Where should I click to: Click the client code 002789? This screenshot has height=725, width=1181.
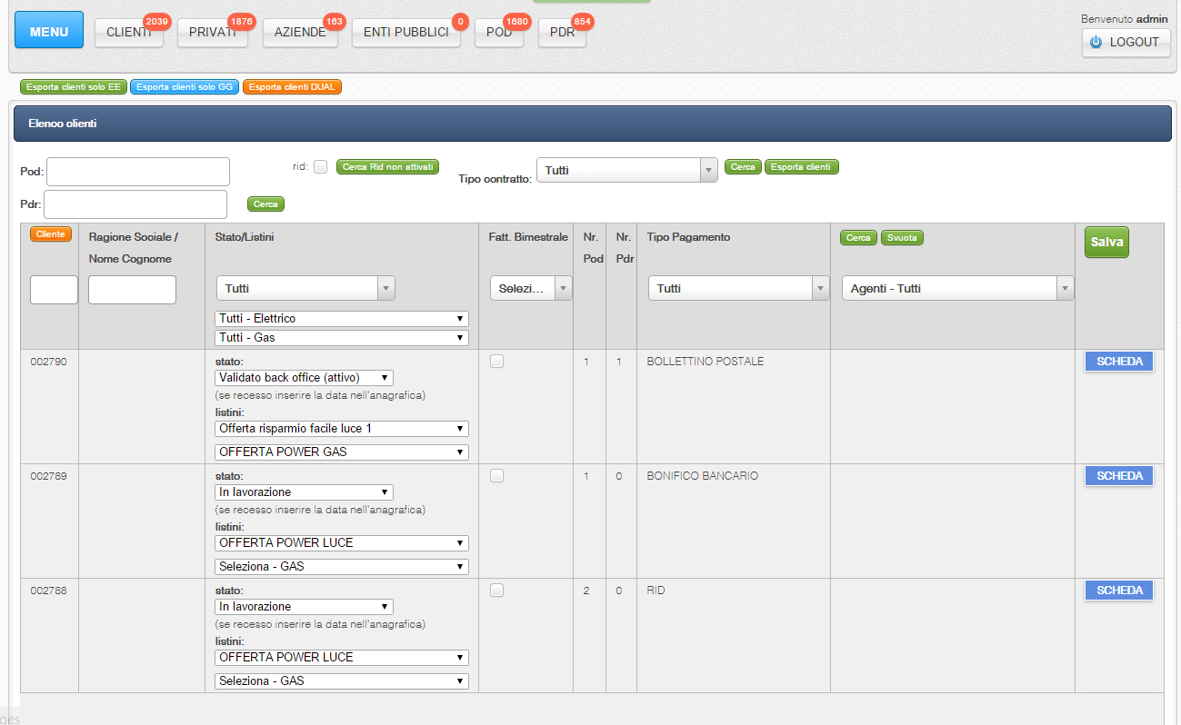(49, 476)
